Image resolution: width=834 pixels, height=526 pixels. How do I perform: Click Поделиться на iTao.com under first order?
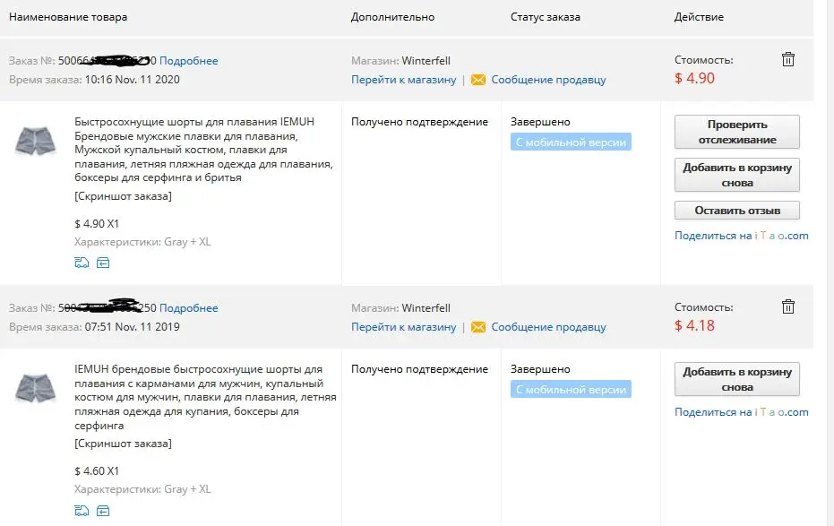(741, 236)
